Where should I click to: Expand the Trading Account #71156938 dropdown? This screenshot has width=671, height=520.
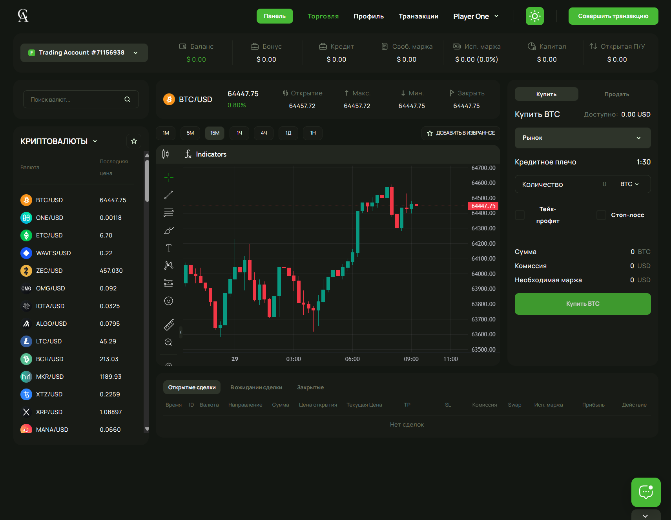click(x=84, y=53)
